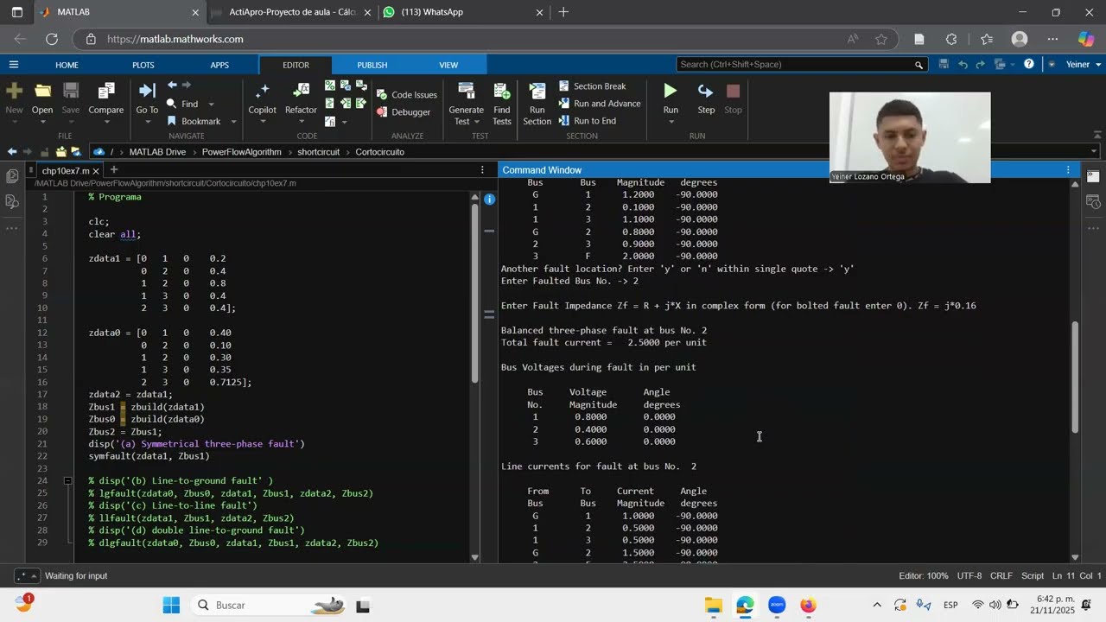
Task: Open editor tab bar three-dot menu
Action: (482, 170)
